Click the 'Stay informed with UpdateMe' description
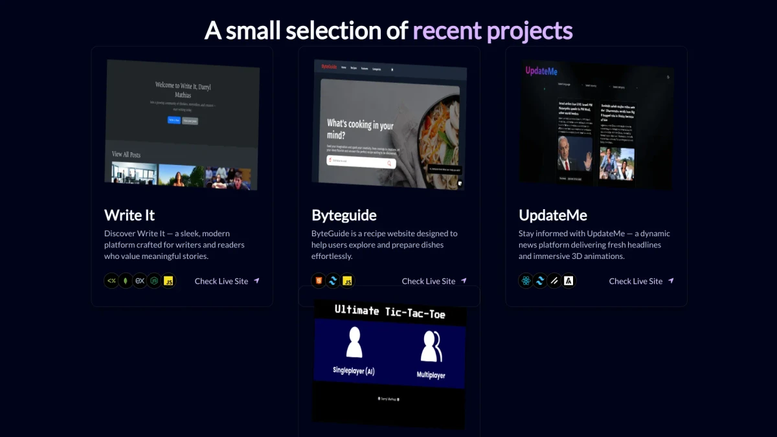The width and height of the screenshot is (777, 437). (x=594, y=245)
